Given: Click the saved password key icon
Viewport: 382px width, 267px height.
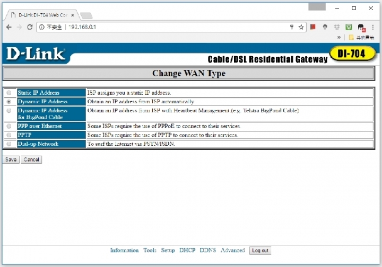Looking at the screenshot, I should 292,27.
